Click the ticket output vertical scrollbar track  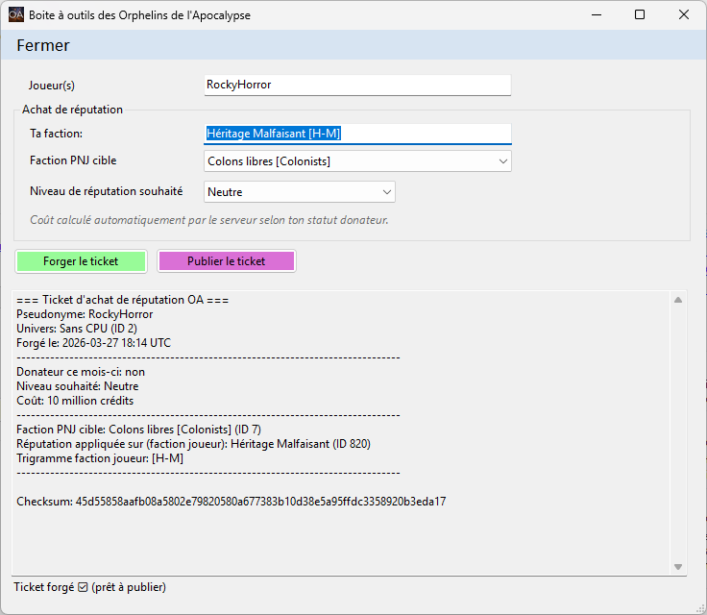click(678, 432)
